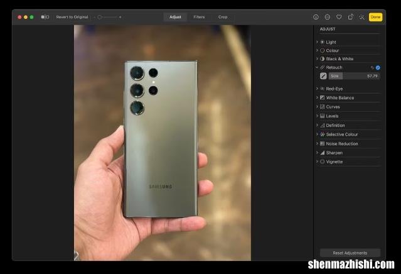This screenshot has width=401, height=274.
Task: Expand the Curves section
Action: click(317, 107)
